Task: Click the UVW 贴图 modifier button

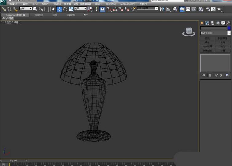Action: [x=207, y=47]
